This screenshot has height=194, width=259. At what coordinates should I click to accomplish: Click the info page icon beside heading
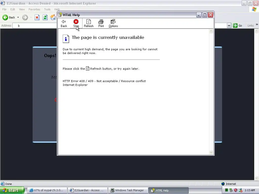click(x=66, y=39)
